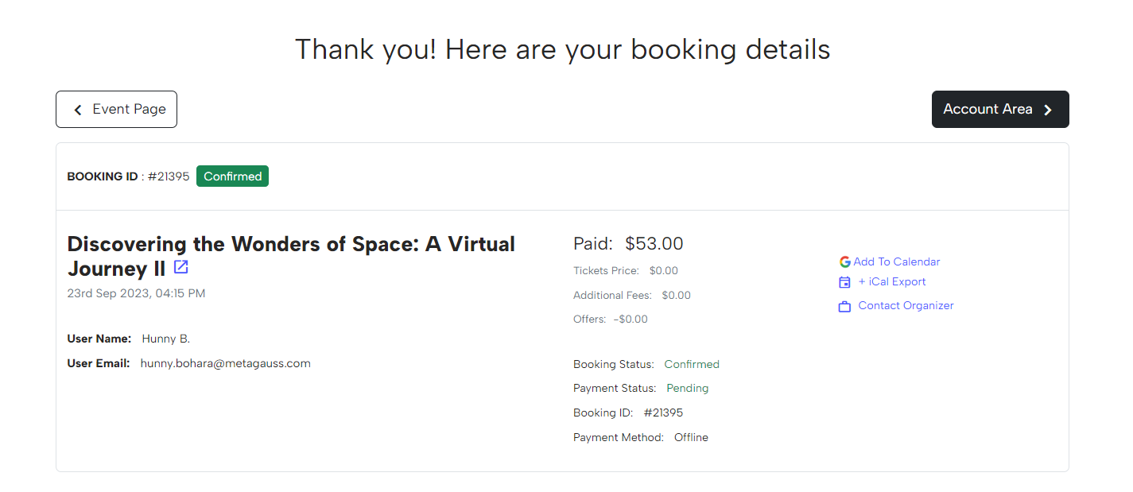Open the external link icon beside event title
The width and height of the screenshot is (1133, 492).
pos(181,267)
